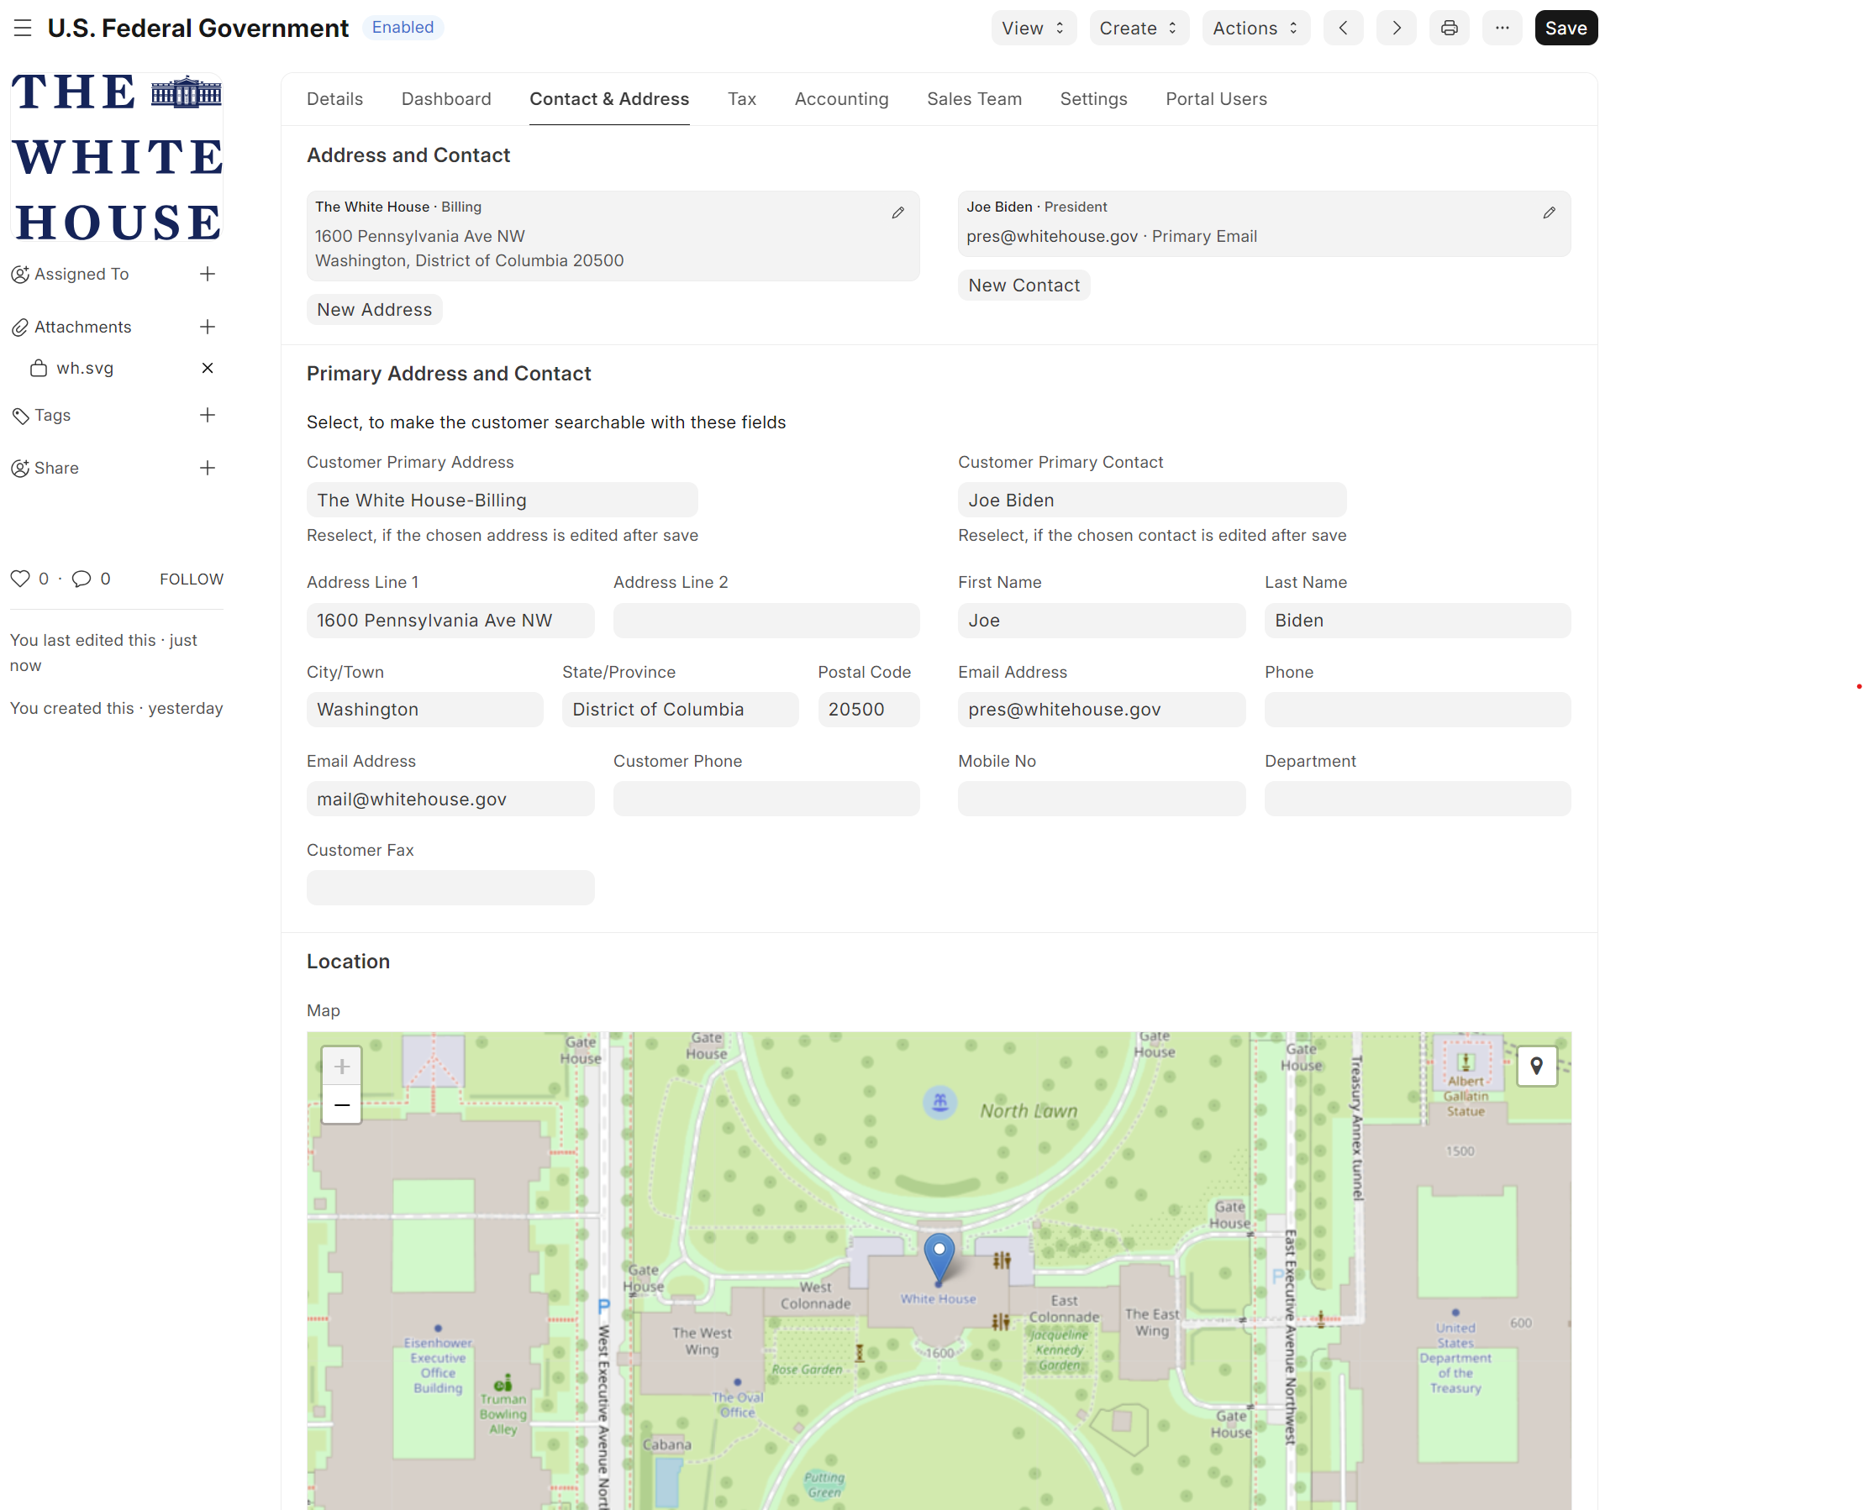
Task: Zoom out on the map
Action: click(342, 1104)
